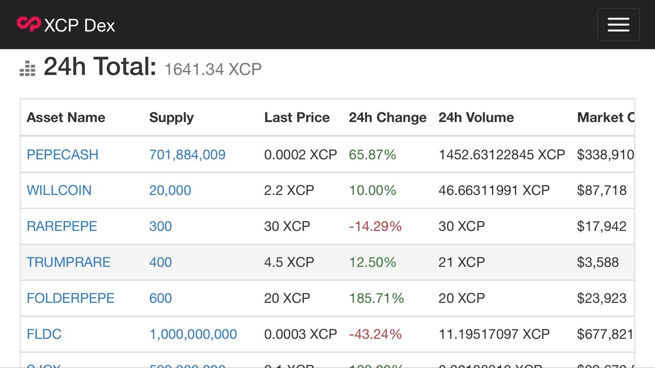View PEPECASH supply 701,884,009
This screenshot has width=655, height=368.
tap(187, 155)
